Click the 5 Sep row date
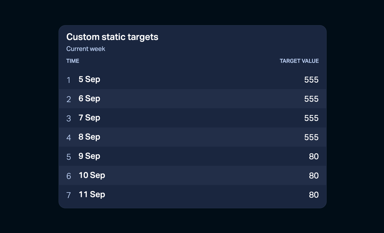The image size is (384, 233). [x=89, y=79]
